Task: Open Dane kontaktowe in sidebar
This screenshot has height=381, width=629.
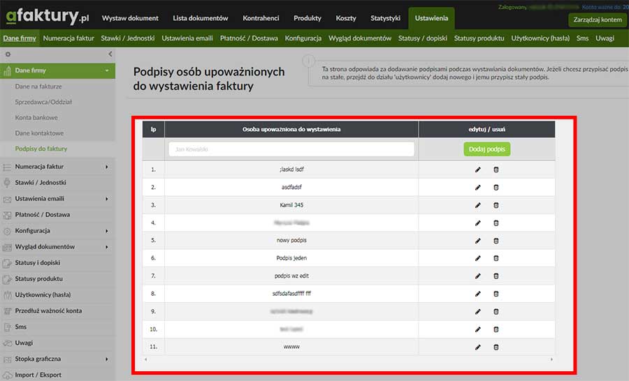Action: tap(39, 133)
